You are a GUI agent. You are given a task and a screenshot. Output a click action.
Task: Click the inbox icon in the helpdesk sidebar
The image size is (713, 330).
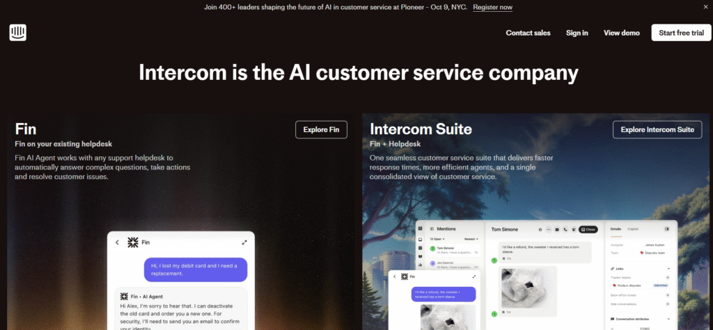point(420,239)
